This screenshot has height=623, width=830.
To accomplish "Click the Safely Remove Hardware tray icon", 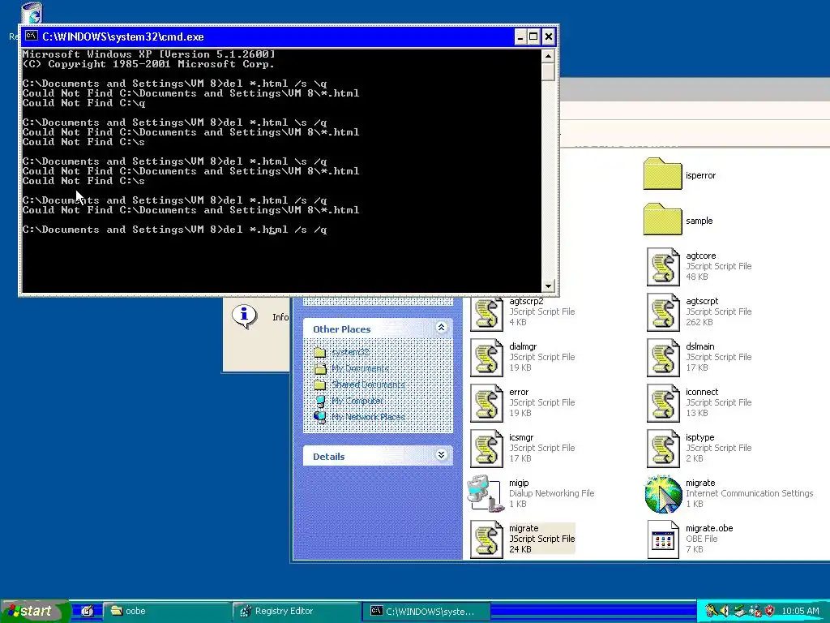I will coord(740,611).
